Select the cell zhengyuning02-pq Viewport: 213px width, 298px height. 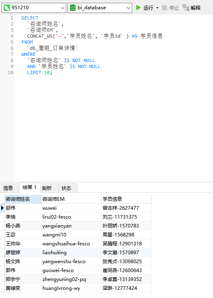click(x=72, y=279)
